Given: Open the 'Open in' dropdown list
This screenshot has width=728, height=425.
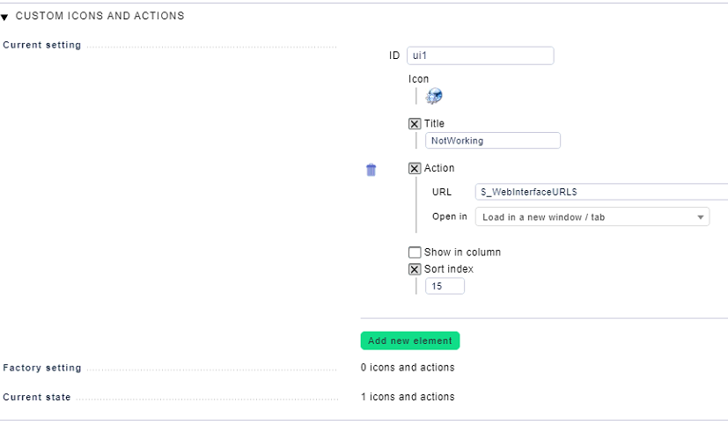Looking at the screenshot, I should tap(592, 217).
